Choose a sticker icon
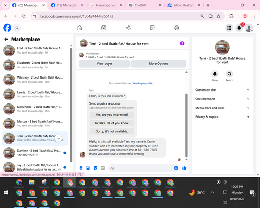This screenshot has width=260, height=208. 95,168
